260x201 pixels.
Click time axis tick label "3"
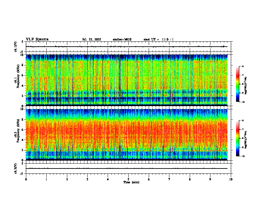pos(87,179)
